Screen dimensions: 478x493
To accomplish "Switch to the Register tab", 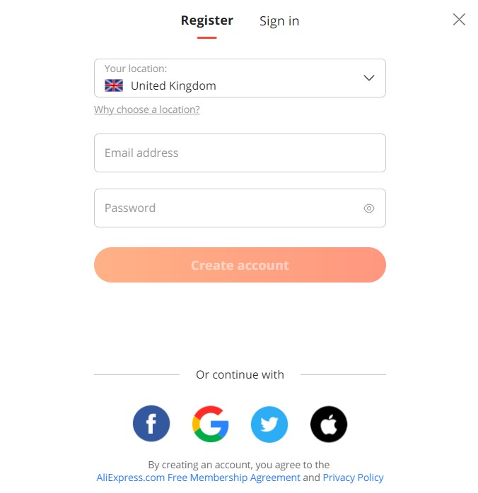I will click(207, 20).
